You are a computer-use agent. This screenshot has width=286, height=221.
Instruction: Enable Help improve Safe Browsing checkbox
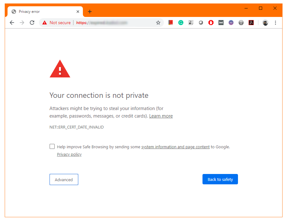tap(52, 146)
